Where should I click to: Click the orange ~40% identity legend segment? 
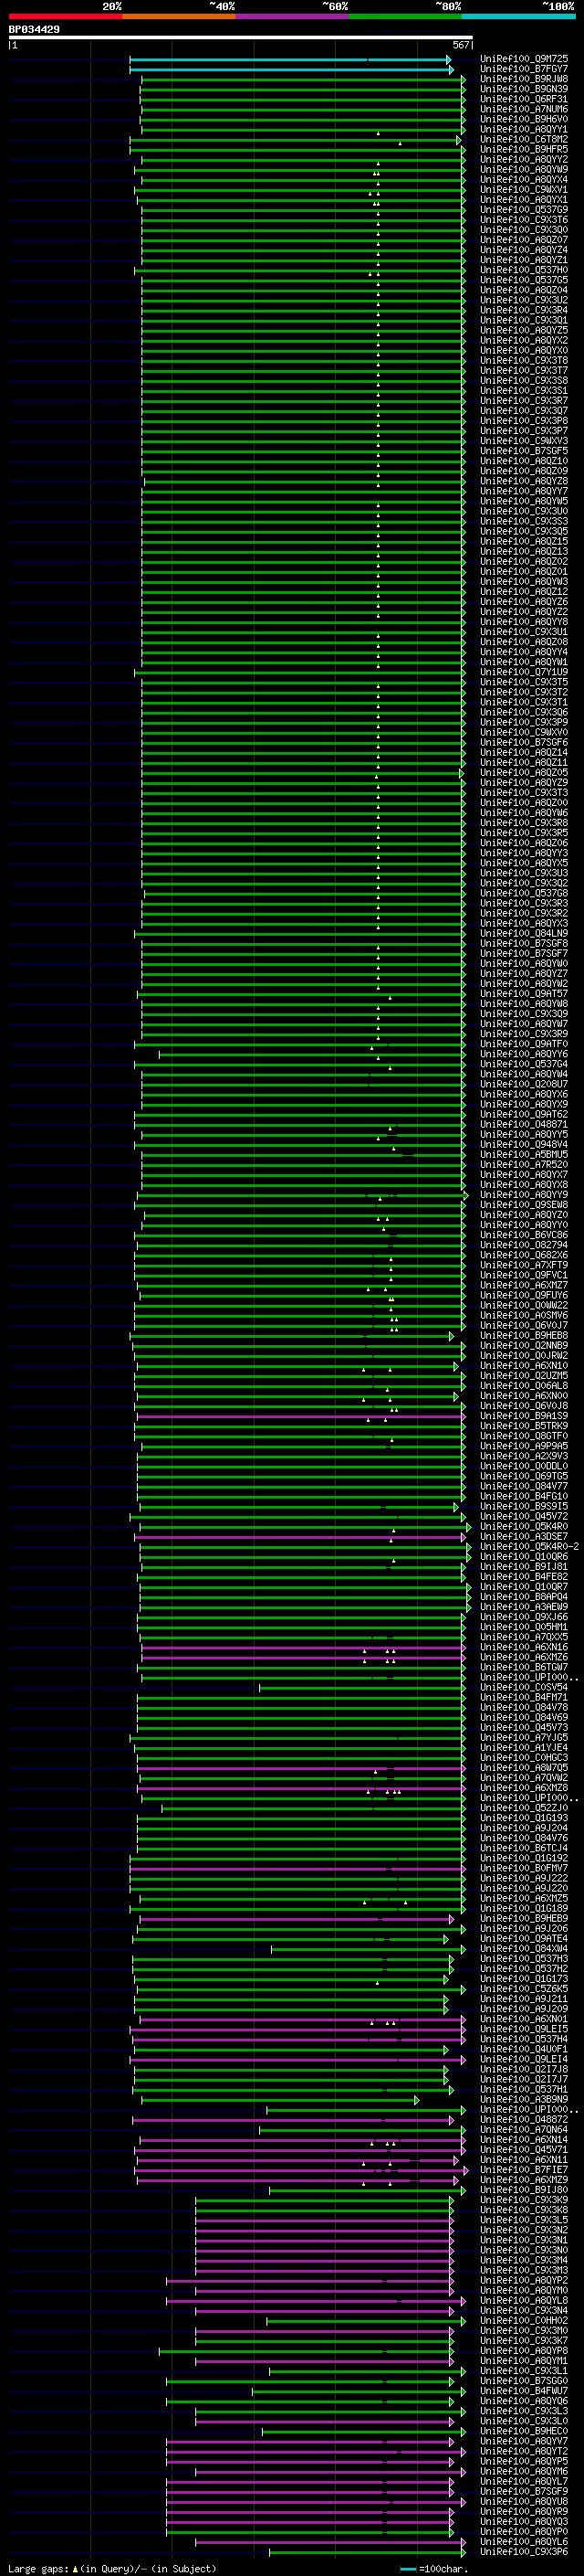pos(179,16)
